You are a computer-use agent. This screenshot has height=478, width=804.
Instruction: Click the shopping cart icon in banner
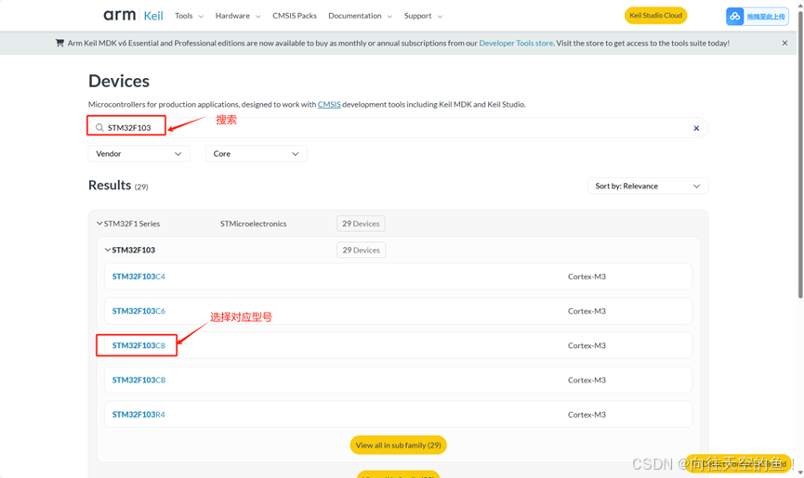pyautogui.click(x=60, y=43)
